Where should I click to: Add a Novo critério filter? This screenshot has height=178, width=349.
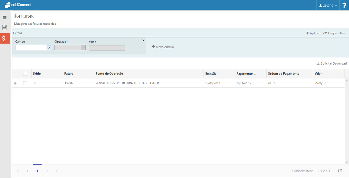click(163, 47)
